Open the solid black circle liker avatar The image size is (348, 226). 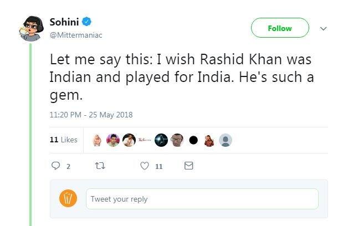point(193,140)
